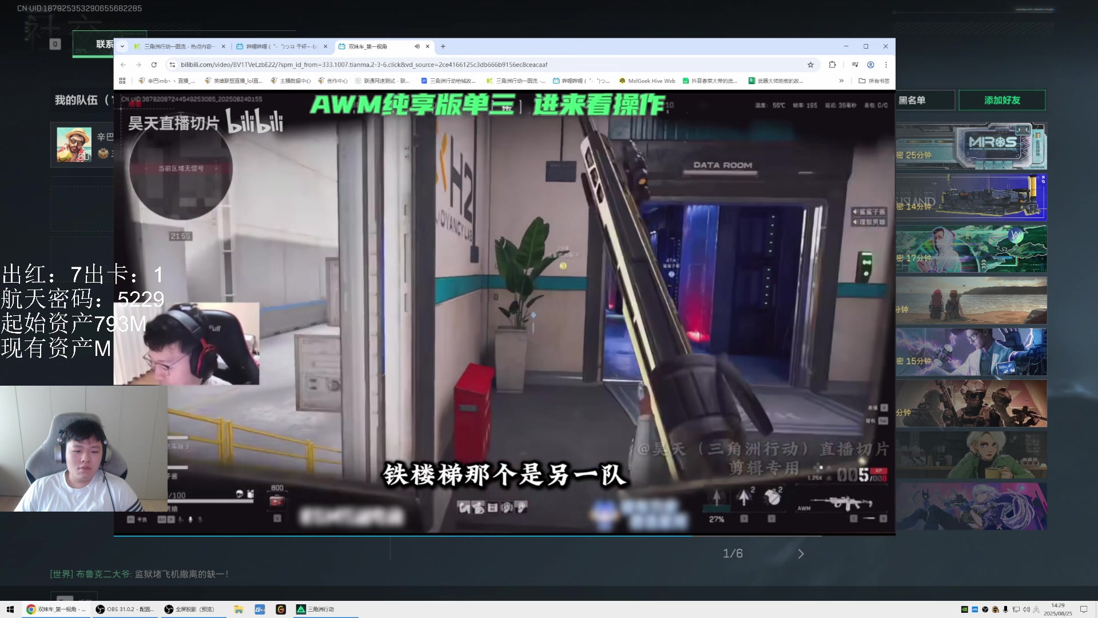Open the Windows Start menu
The height and width of the screenshot is (618, 1098).
[x=10, y=609]
